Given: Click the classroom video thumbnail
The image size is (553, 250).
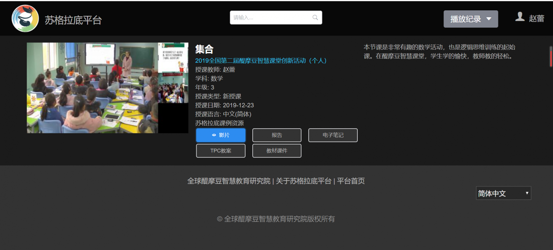Looking at the screenshot, I should tap(92, 88).
